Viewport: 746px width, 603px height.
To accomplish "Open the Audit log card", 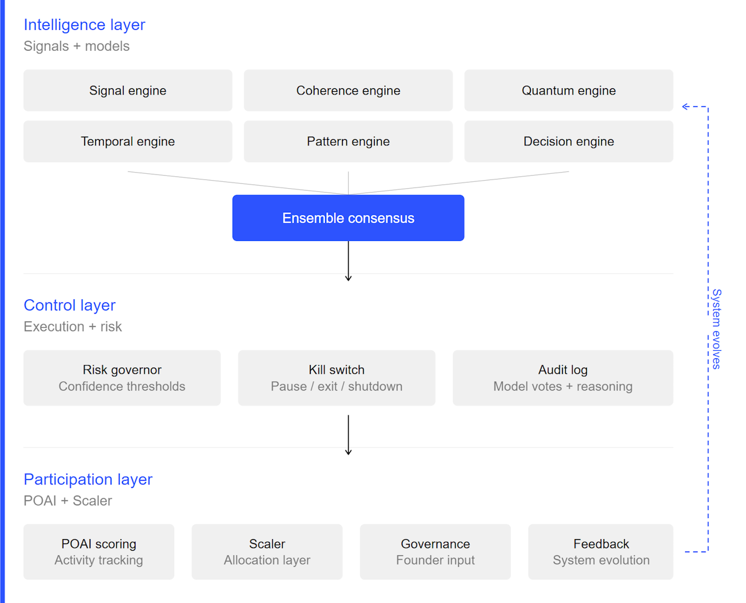I will 563,378.
